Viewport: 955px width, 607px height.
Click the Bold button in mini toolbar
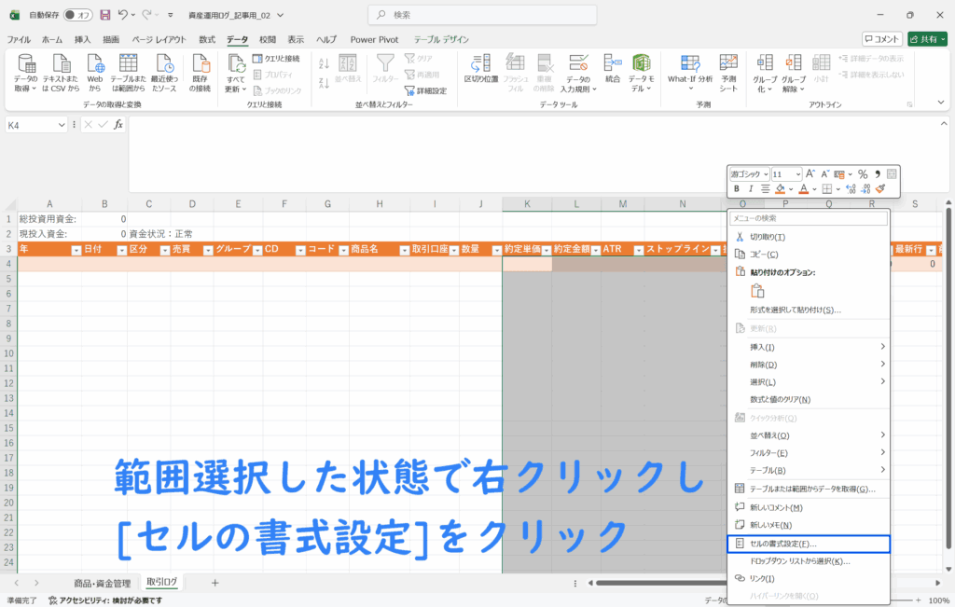point(737,188)
